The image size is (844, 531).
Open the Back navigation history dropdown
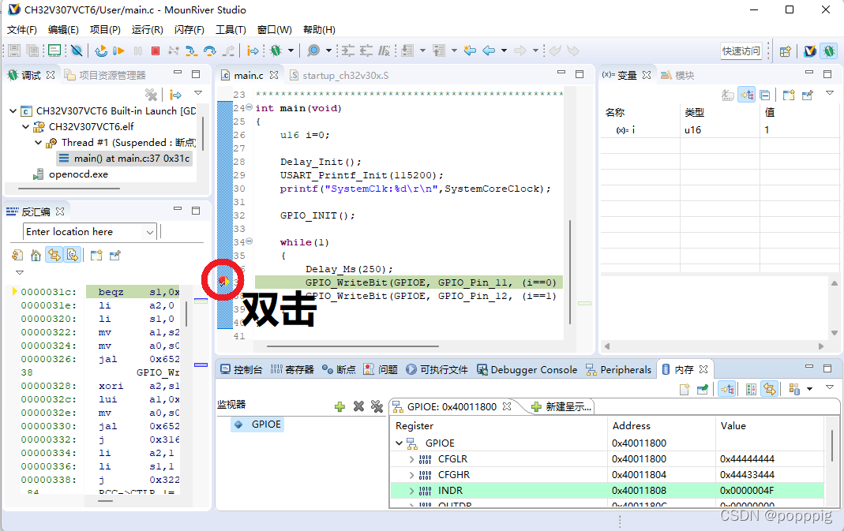click(505, 50)
